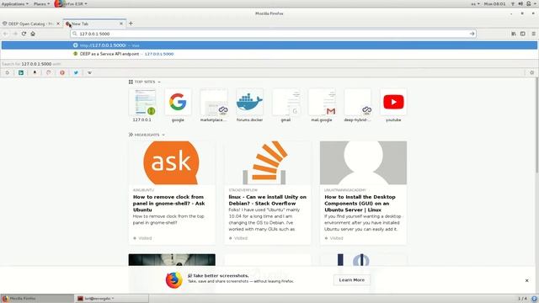Select the terminal window in taskbar
The height and width of the screenshot is (303, 539).
point(111,299)
